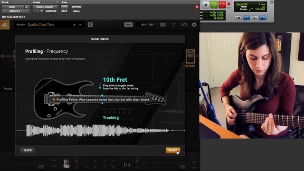Click the End position counter
The width and height of the screenshot is (304, 171).
(217, 15)
